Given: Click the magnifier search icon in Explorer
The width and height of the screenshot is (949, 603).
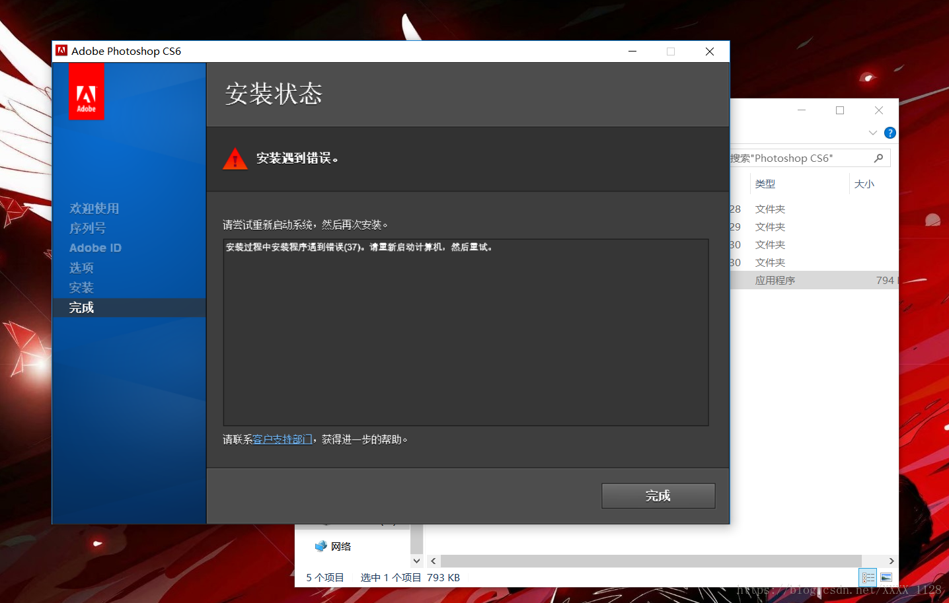Looking at the screenshot, I should pyautogui.click(x=878, y=159).
